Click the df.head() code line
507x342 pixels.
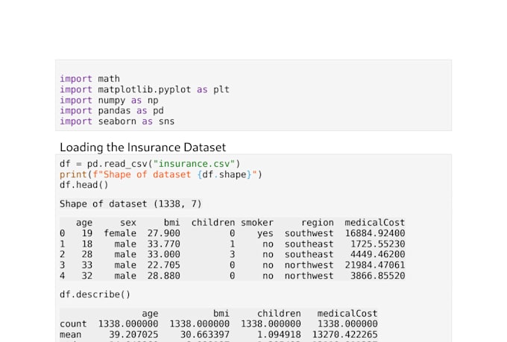[84, 185]
